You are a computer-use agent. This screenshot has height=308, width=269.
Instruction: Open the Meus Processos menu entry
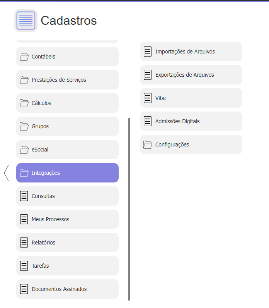click(67, 219)
